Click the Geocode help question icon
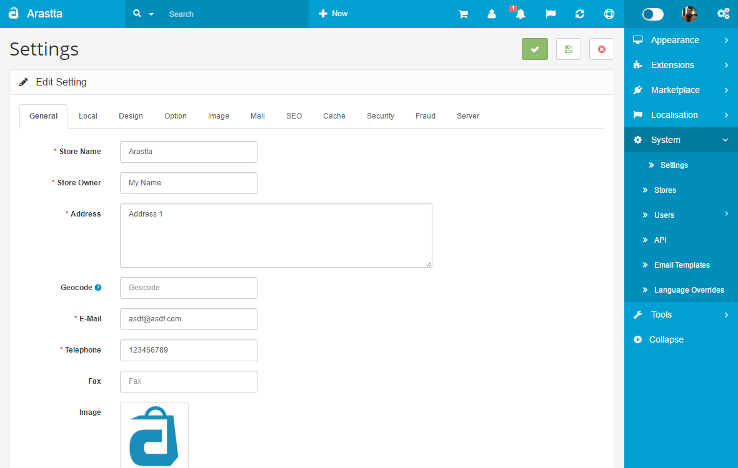The width and height of the screenshot is (738, 468). click(98, 288)
